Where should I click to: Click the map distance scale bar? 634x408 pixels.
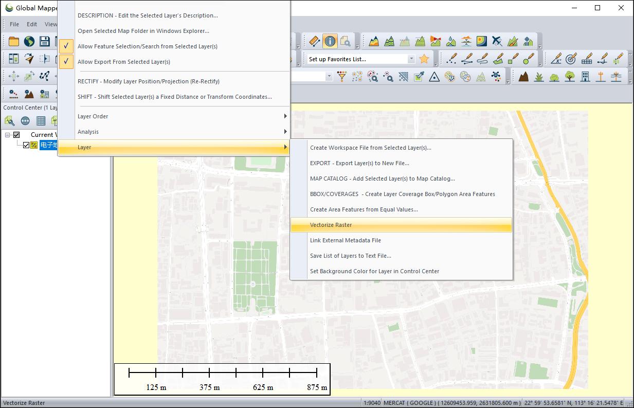(222, 379)
